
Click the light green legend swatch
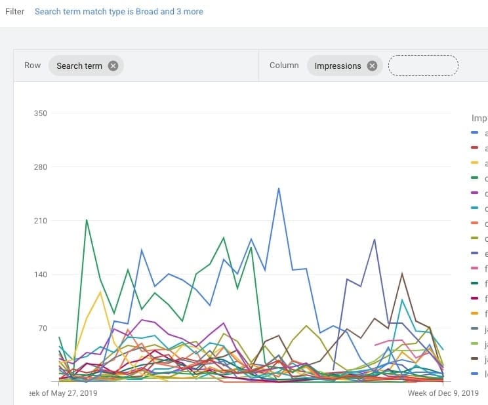(x=475, y=343)
